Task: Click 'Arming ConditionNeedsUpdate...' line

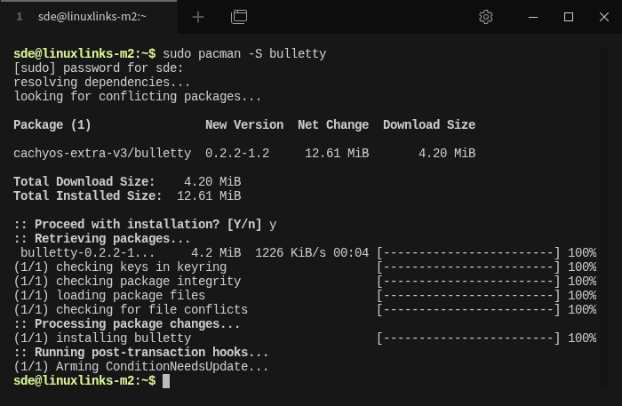Action: [140, 366]
